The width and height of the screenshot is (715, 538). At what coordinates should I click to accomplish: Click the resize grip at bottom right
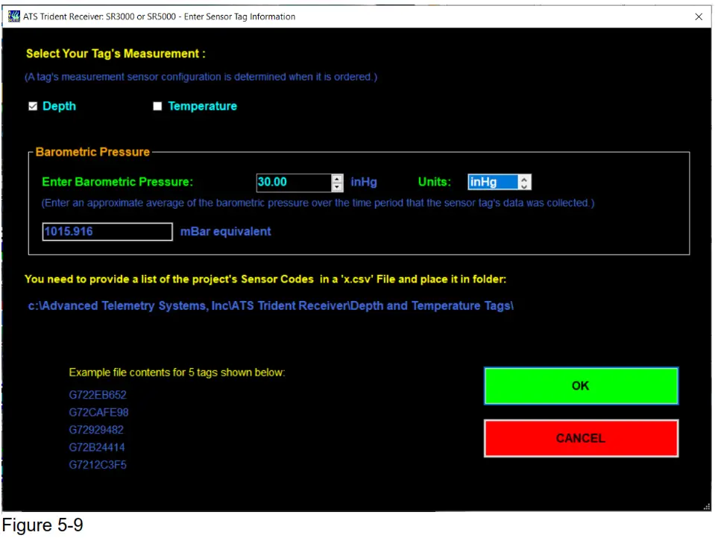click(706, 506)
